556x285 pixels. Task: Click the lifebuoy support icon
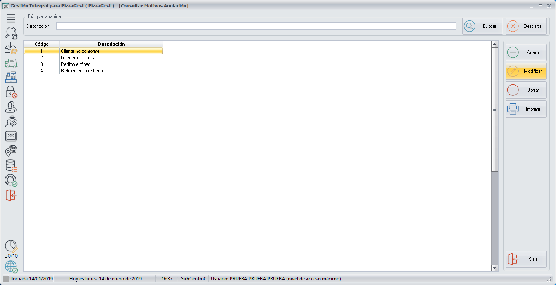pos(11,180)
